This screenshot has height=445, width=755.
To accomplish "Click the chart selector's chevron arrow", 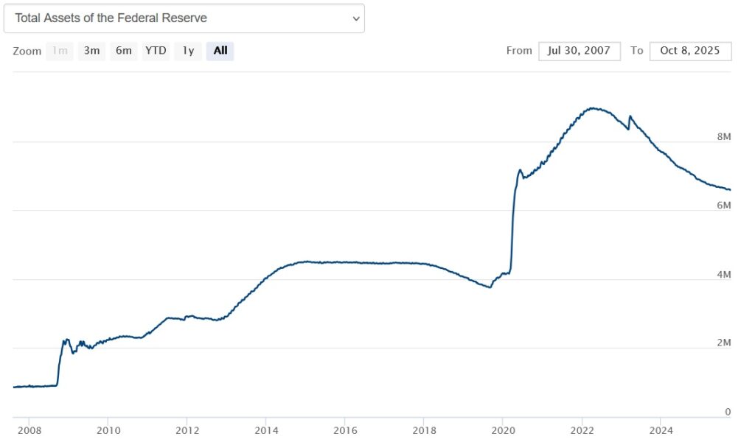I will (x=356, y=18).
